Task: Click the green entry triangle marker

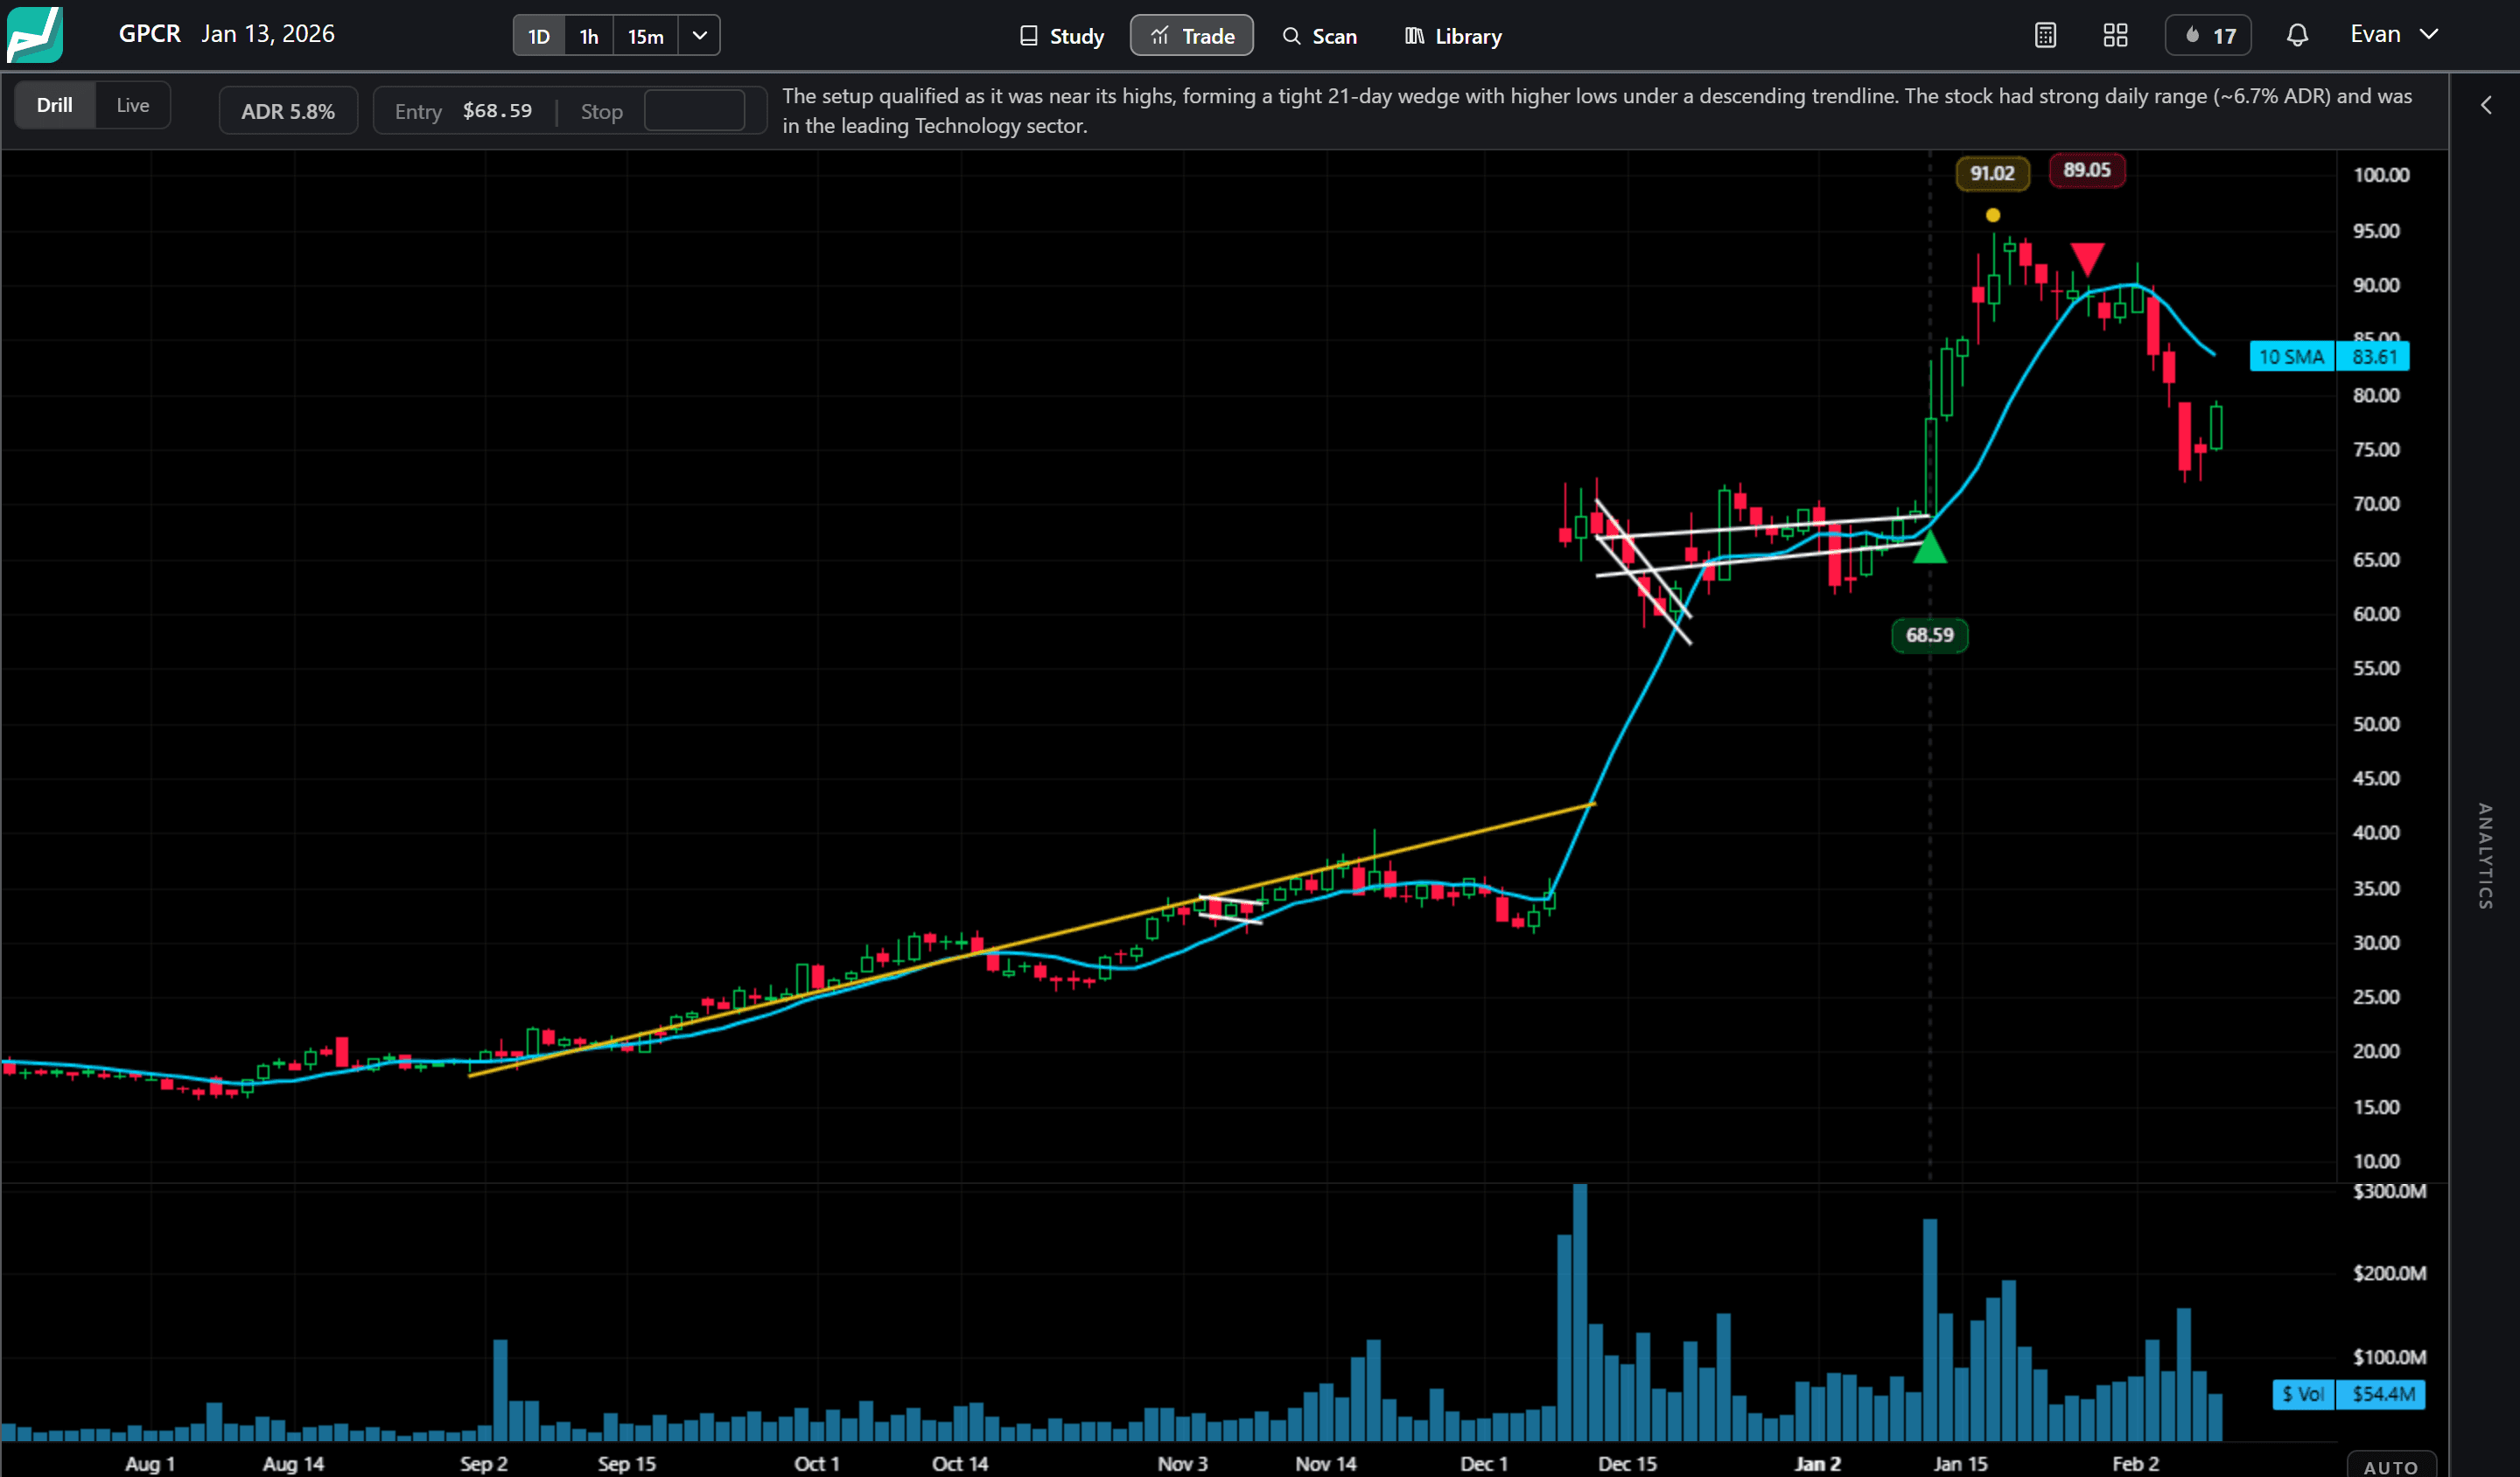Action: point(1929,547)
